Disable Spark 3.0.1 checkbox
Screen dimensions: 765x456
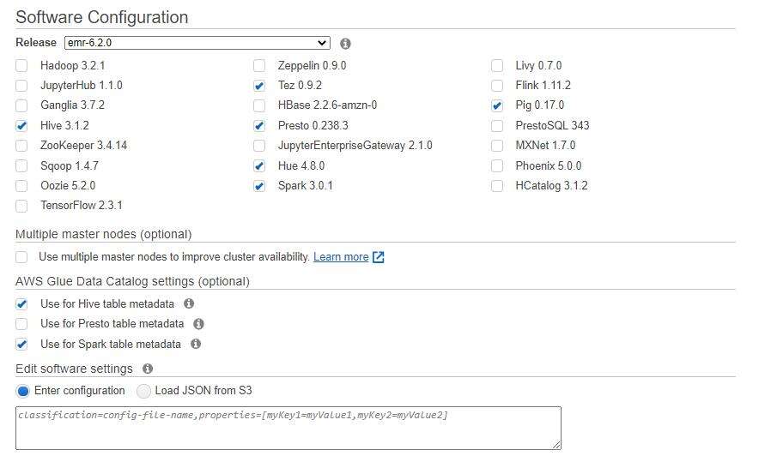pyautogui.click(x=259, y=186)
